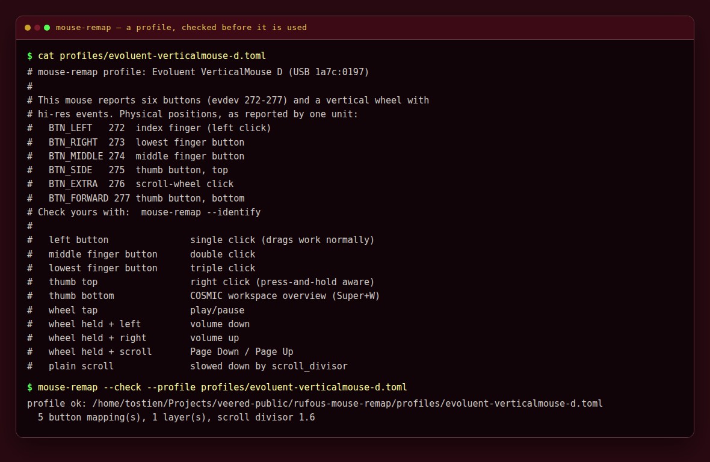Click the 'thumb bottom' mapping label
Image resolution: width=710 pixels, height=462 pixels.
click(x=81, y=296)
